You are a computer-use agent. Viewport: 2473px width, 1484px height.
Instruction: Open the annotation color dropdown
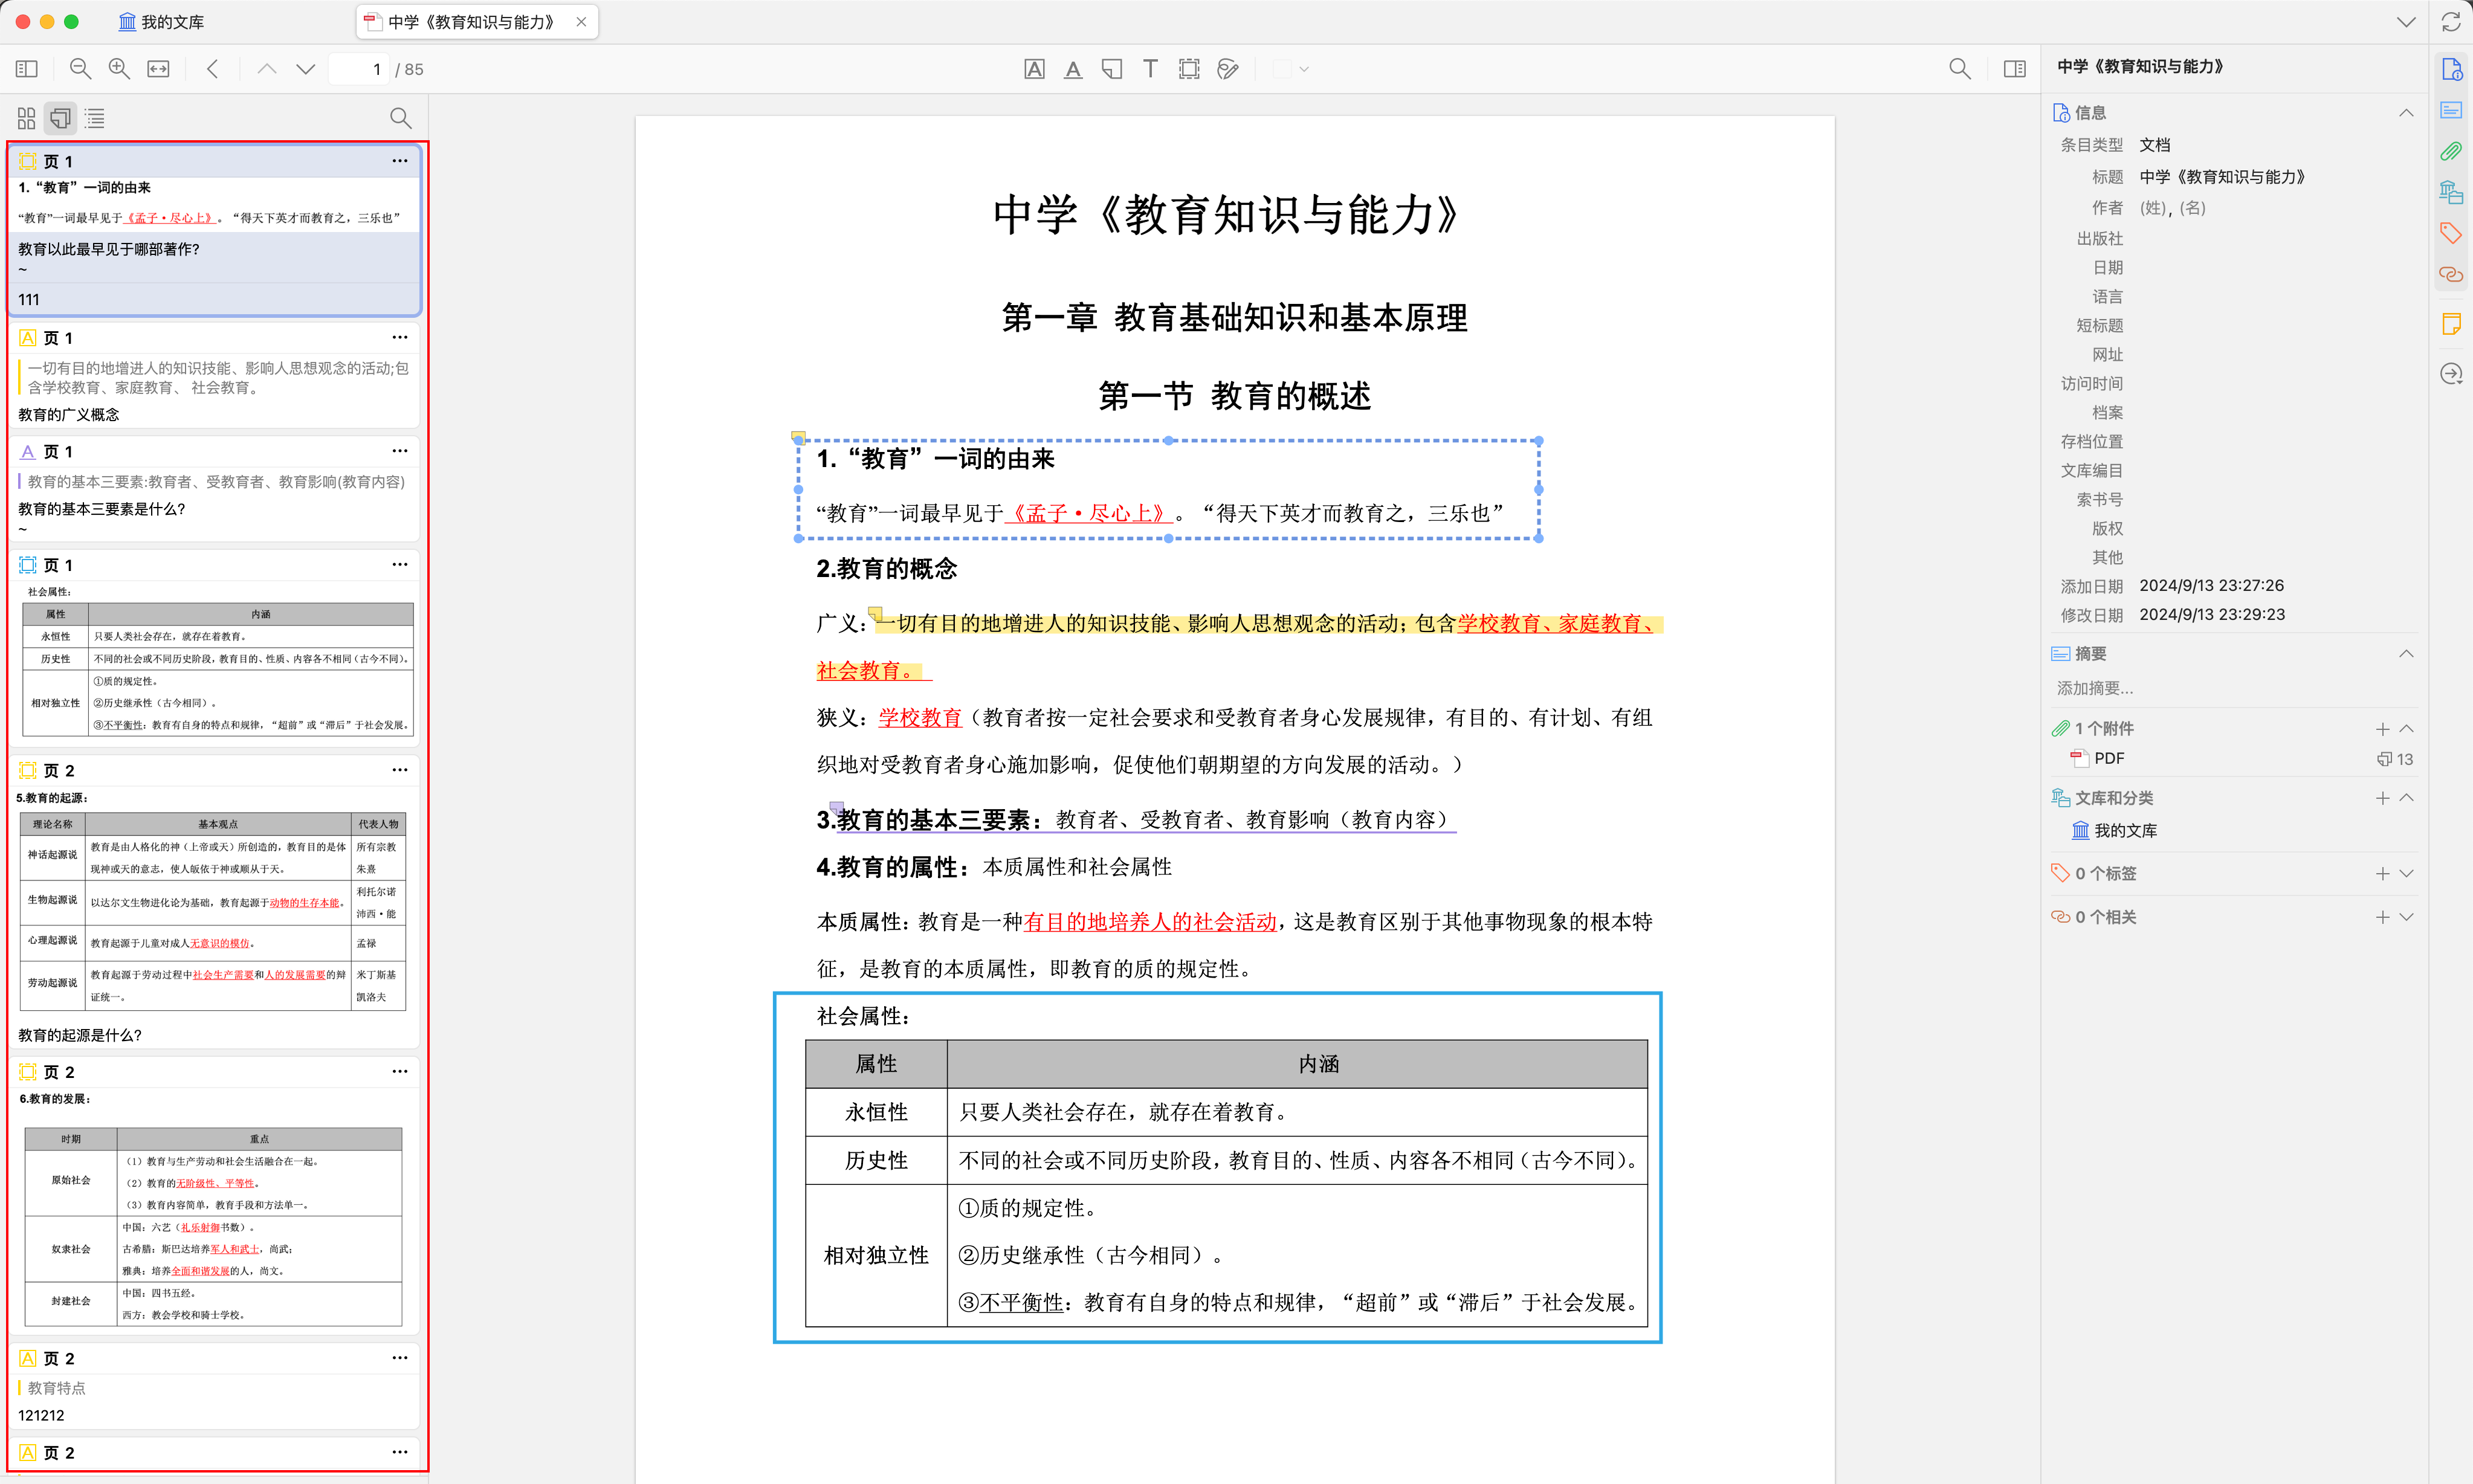tap(1304, 69)
